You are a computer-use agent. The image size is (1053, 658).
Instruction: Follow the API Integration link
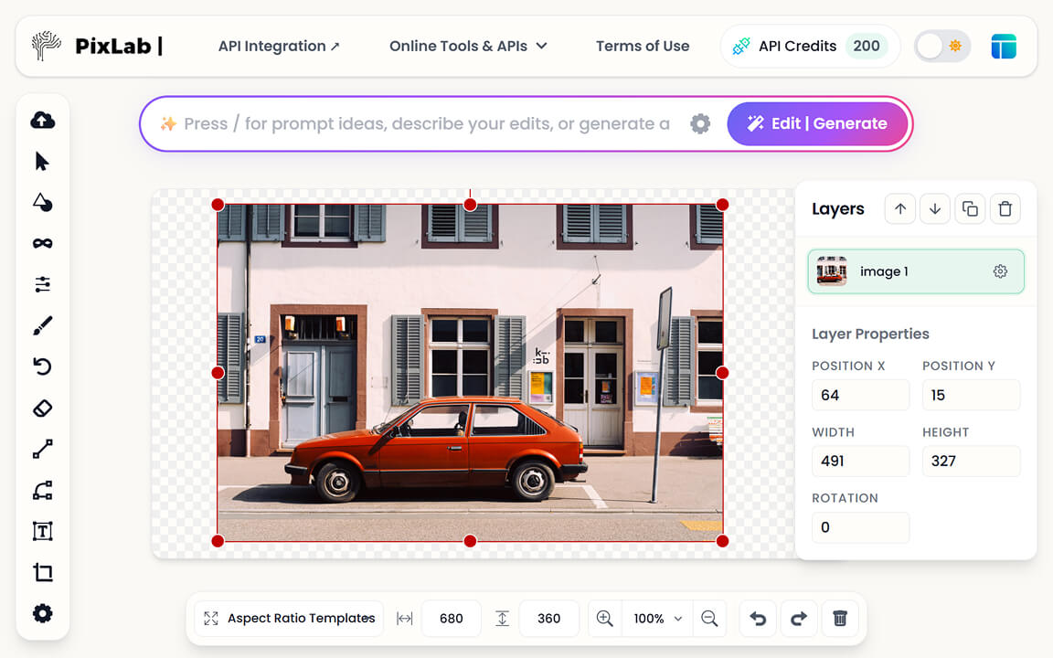click(x=280, y=45)
